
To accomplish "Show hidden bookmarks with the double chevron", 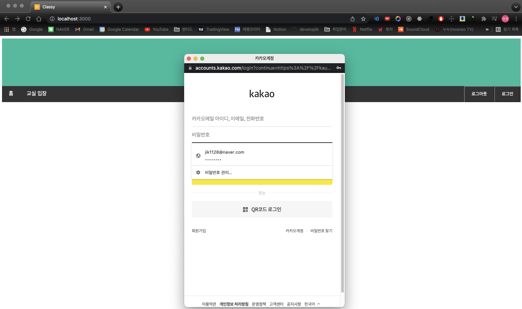I will (487, 29).
